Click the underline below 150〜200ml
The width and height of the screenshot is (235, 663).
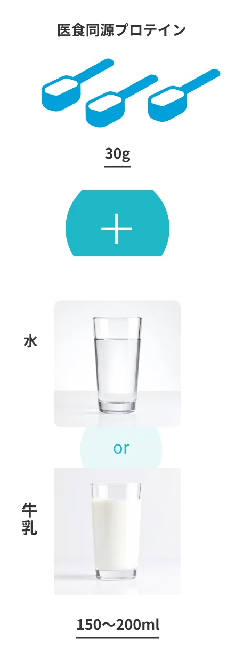pyautogui.click(x=118, y=637)
